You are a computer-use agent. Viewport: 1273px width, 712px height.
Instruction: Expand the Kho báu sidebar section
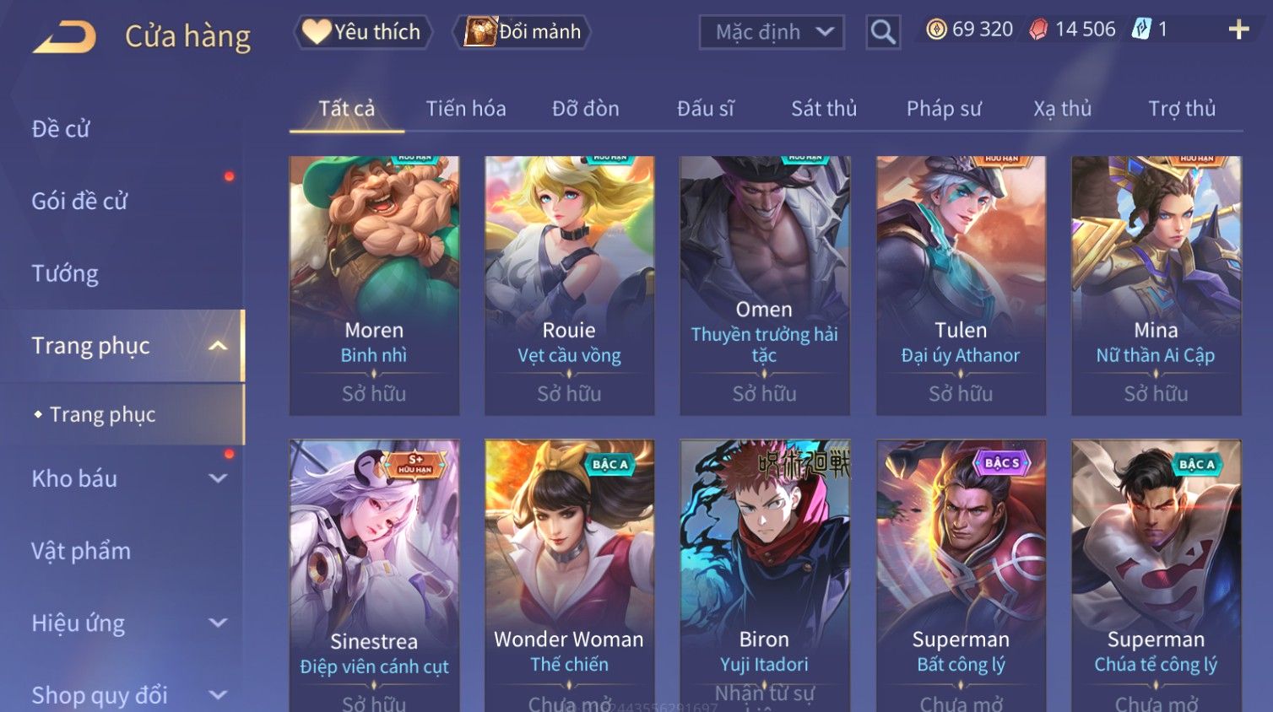218,478
